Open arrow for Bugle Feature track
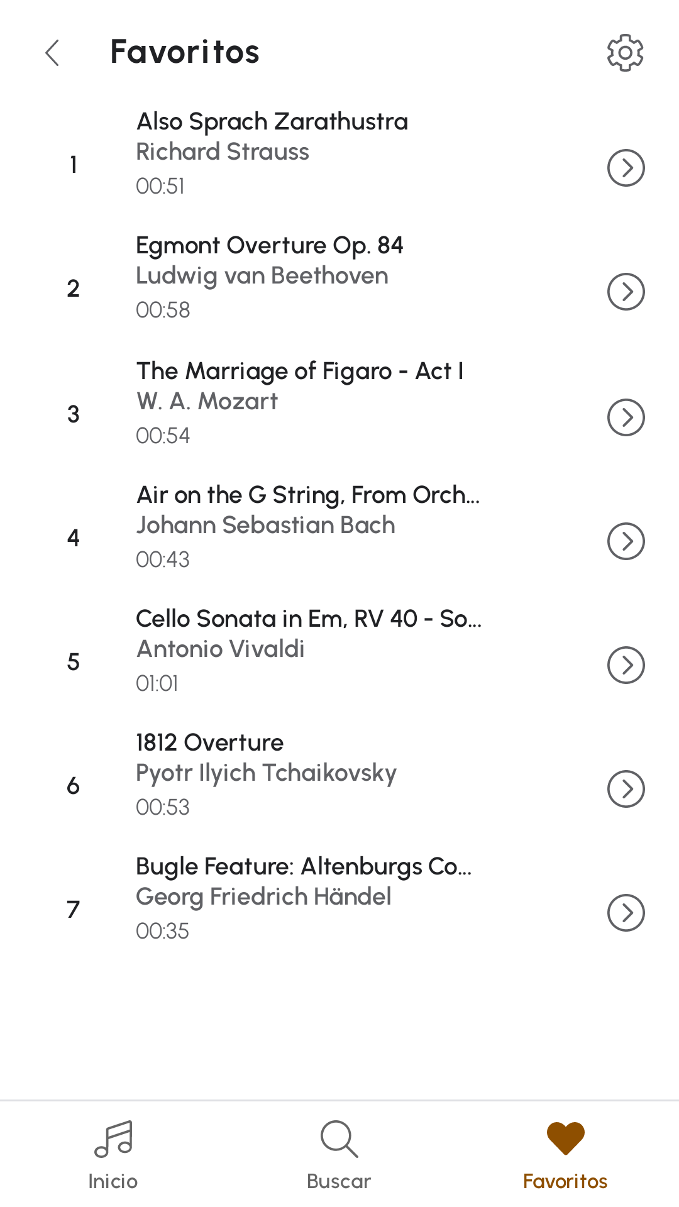Screen dimensions: 679x1207 pyautogui.click(x=626, y=913)
